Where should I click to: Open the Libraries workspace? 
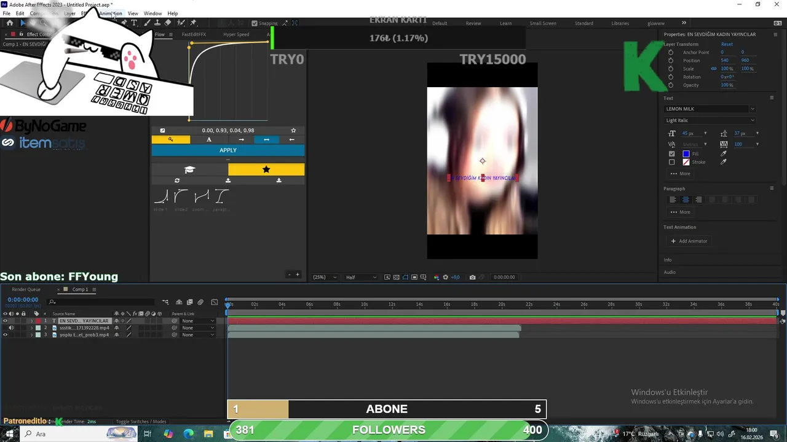tap(620, 23)
